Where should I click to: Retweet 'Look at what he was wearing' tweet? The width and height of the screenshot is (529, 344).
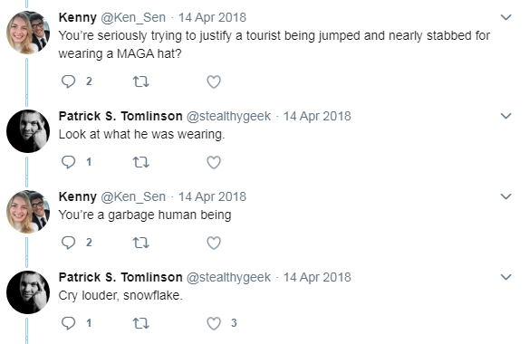[140, 162]
